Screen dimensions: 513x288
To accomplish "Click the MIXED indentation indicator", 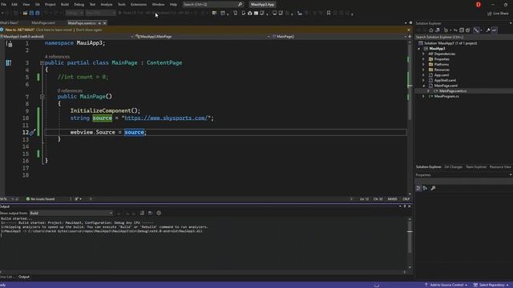I will [x=392, y=199].
